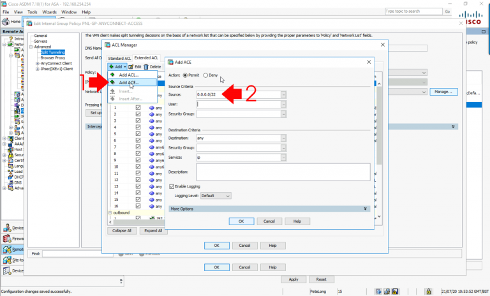Click Apply button in main window
The width and height of the screenshot is (490, 296).
click(x=293, y=279)
